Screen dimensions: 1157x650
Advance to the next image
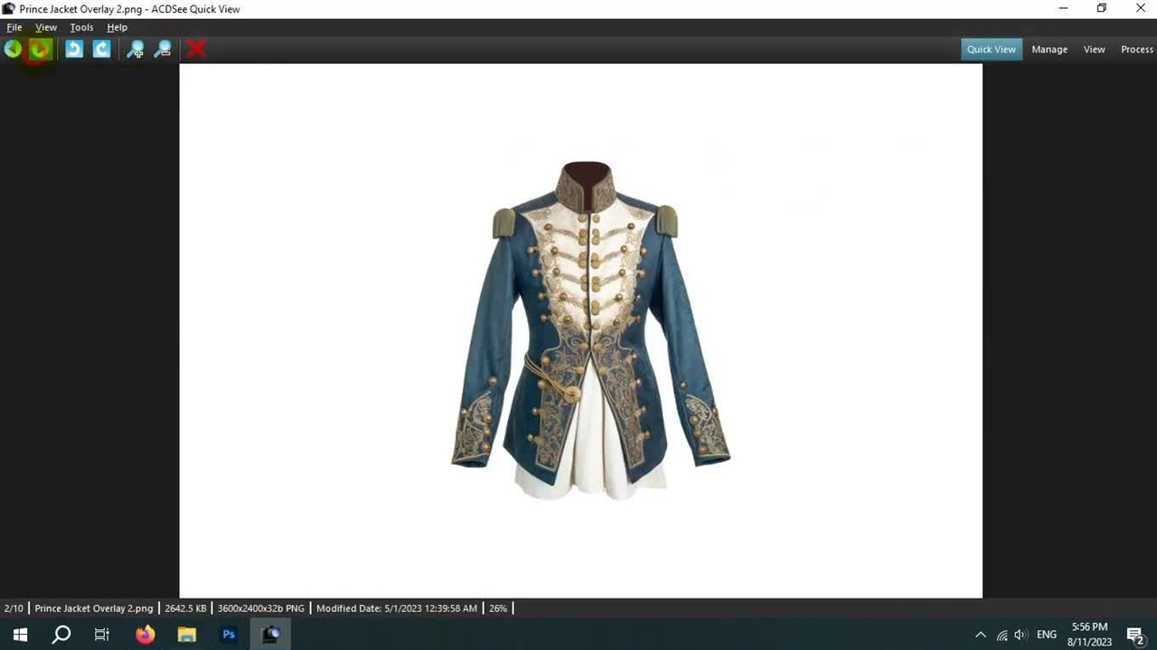(39, 50)
